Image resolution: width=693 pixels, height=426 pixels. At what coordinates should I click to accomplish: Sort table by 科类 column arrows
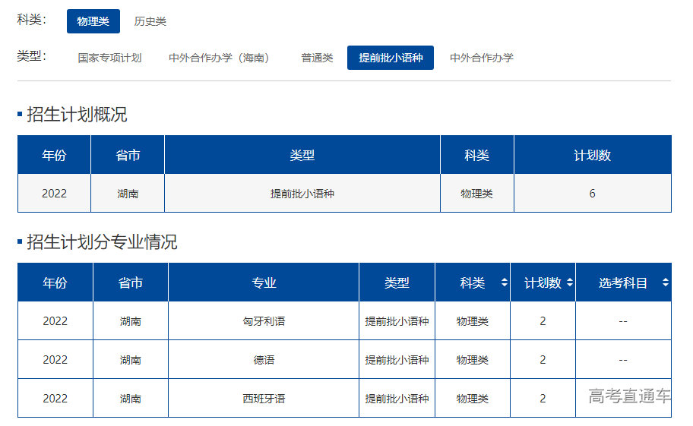pyautogui.click(x=504, y=282)
